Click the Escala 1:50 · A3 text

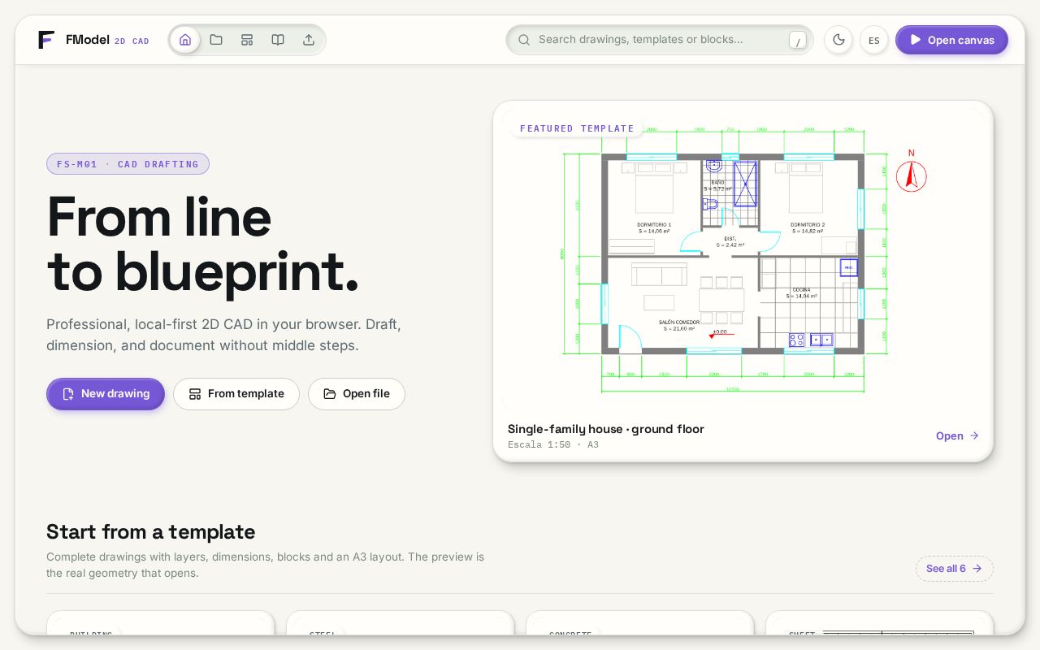(553, 445)
